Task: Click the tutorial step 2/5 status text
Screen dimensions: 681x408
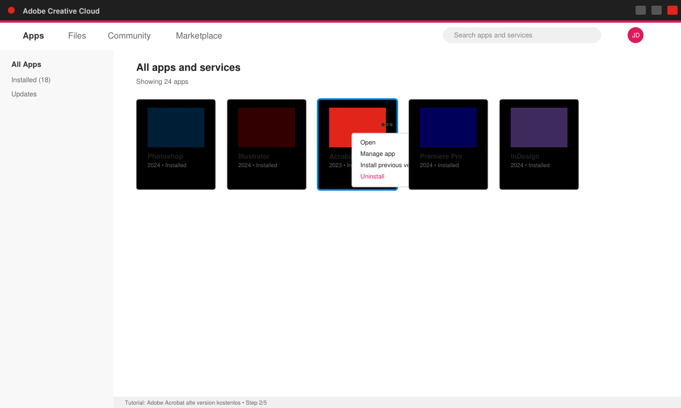Action: pos(196,403)
